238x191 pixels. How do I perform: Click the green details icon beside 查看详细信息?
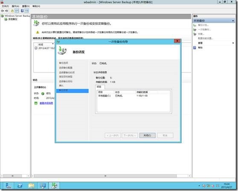coord(36,103)
